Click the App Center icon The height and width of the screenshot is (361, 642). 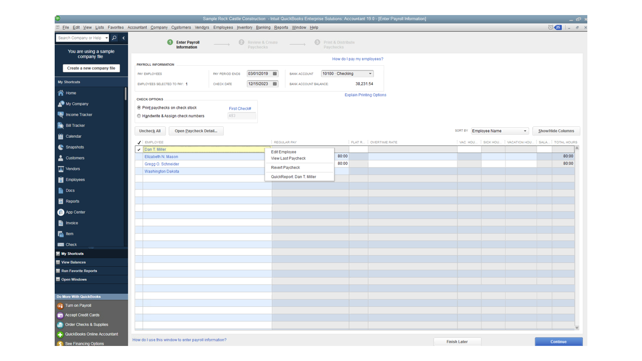(61, 212)
